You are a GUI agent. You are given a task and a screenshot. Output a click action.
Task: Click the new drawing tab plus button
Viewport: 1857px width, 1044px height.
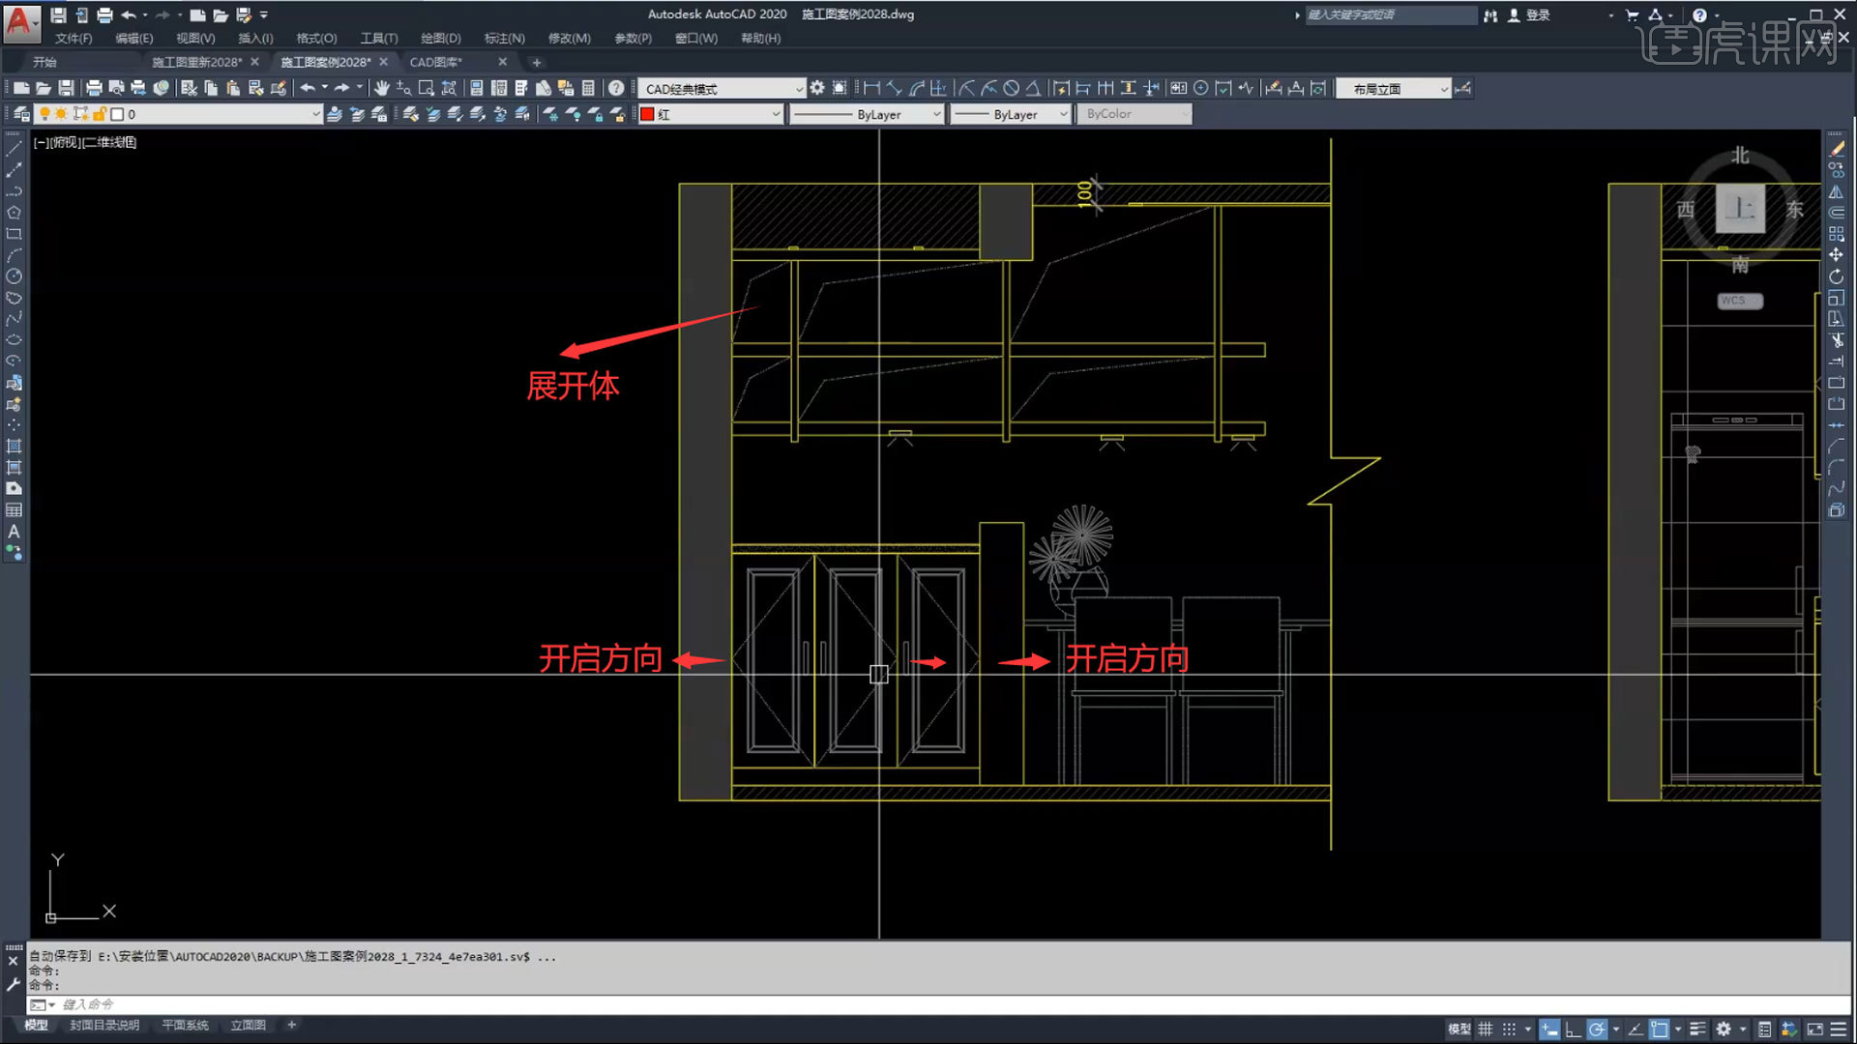pos(537,63)
